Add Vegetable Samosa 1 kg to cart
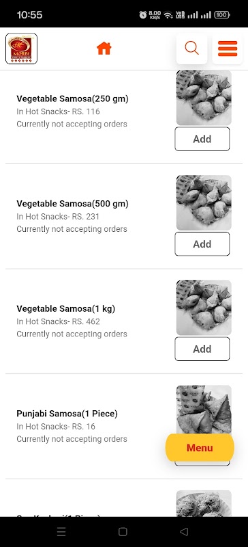This screenshot has height=547, width=248. point(202,349)
